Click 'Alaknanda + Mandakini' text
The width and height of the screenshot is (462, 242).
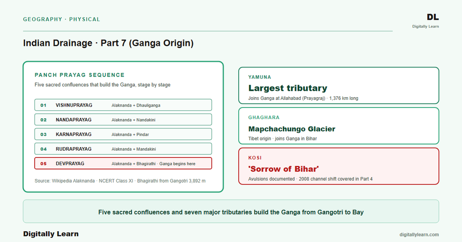134,149
